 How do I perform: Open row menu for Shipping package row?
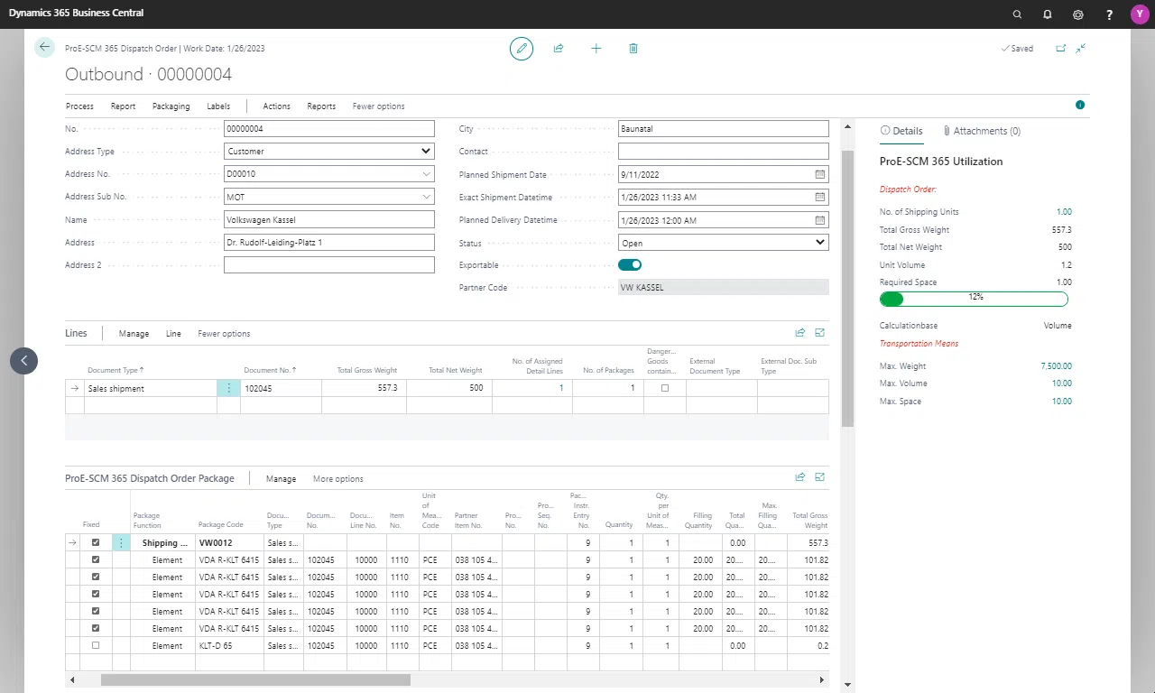click(121, 543)
